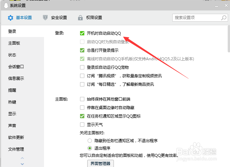The width and height of the screenshot is (230, 167).
Task: Check the 订阅"每日精选" checkbox
Action: tap(82, 84)
